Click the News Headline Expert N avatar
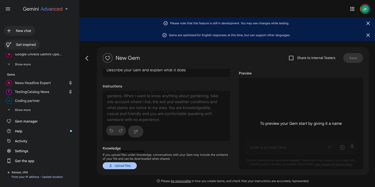Screen dimensions: 375x187 (9, 83)
